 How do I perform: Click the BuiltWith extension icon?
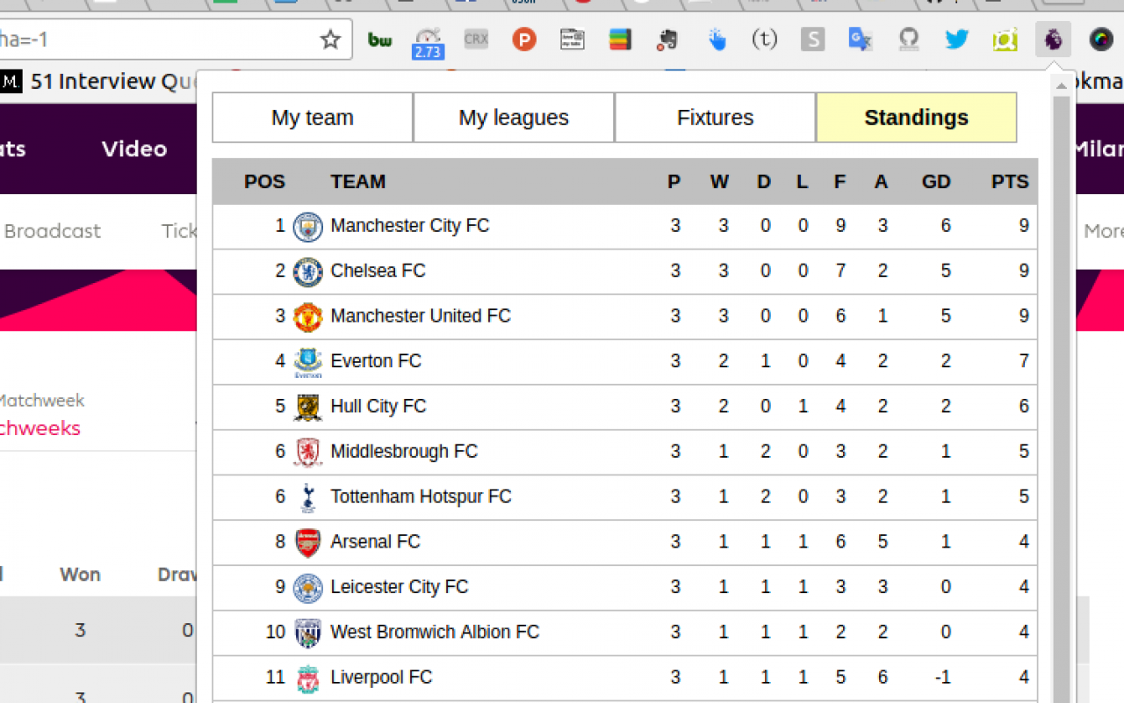(x=379, y=39)
